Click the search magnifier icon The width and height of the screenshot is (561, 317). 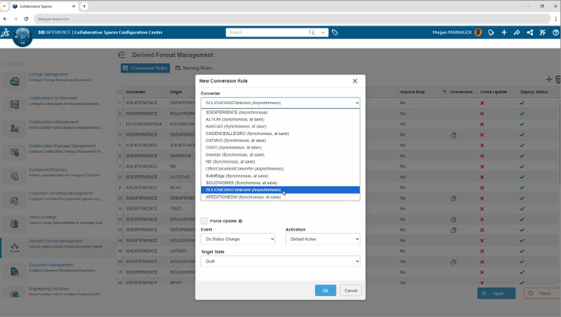pos(311,32)
